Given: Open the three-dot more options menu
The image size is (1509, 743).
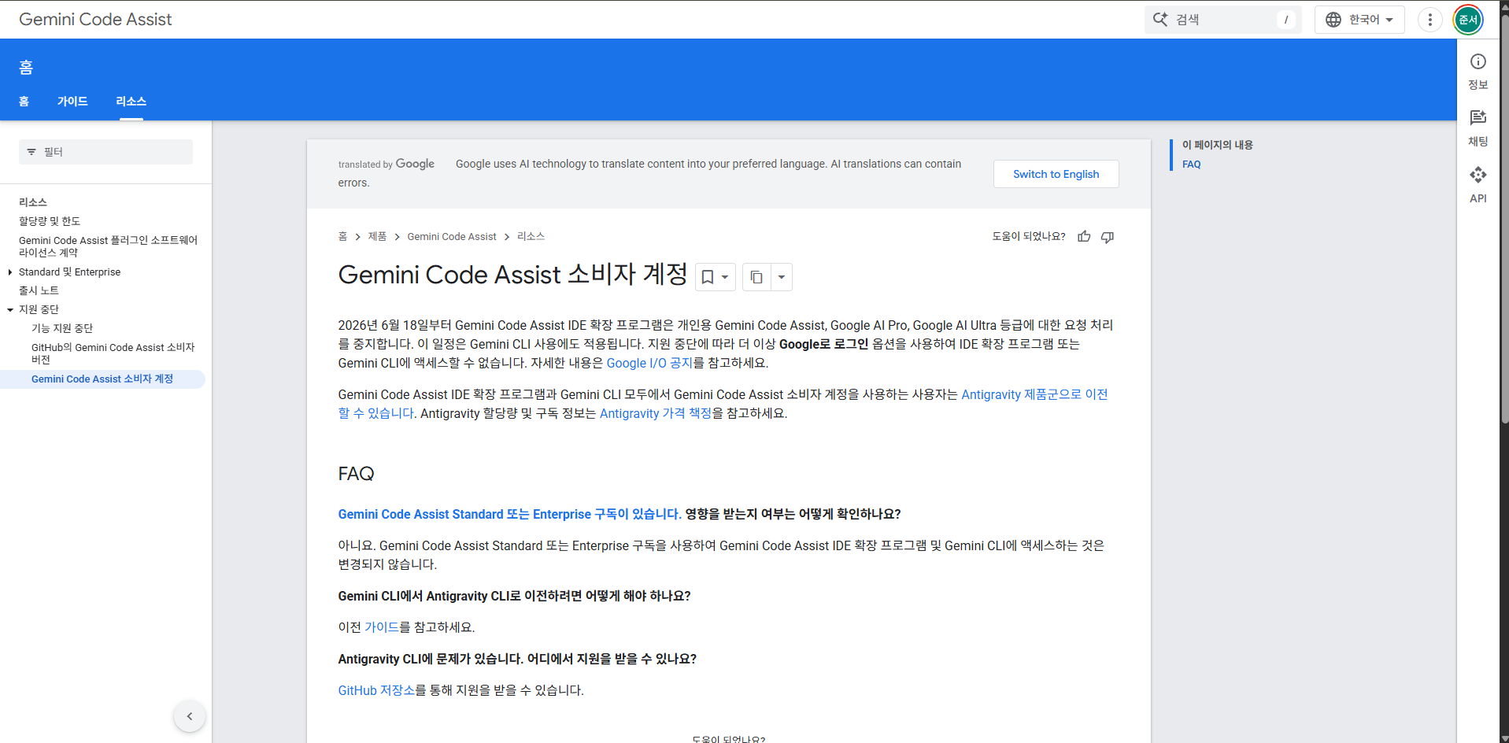Looking at the screenshot, I should [1429, 20].
